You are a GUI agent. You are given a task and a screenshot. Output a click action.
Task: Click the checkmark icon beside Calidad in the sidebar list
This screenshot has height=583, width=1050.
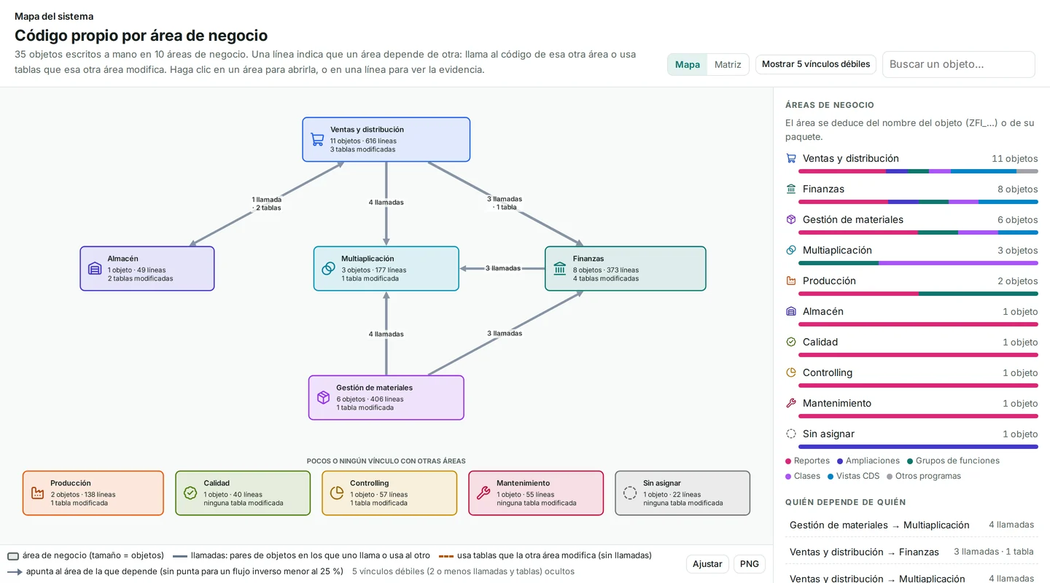pyautogui.click(x=791, y=342)
